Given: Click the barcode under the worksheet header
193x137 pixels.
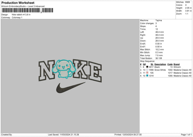Looking at the screenshot, I should point(27,10).
